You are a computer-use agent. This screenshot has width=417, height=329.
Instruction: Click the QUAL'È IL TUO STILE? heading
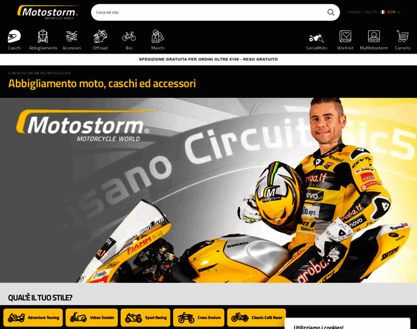click(x=40, y=298)
